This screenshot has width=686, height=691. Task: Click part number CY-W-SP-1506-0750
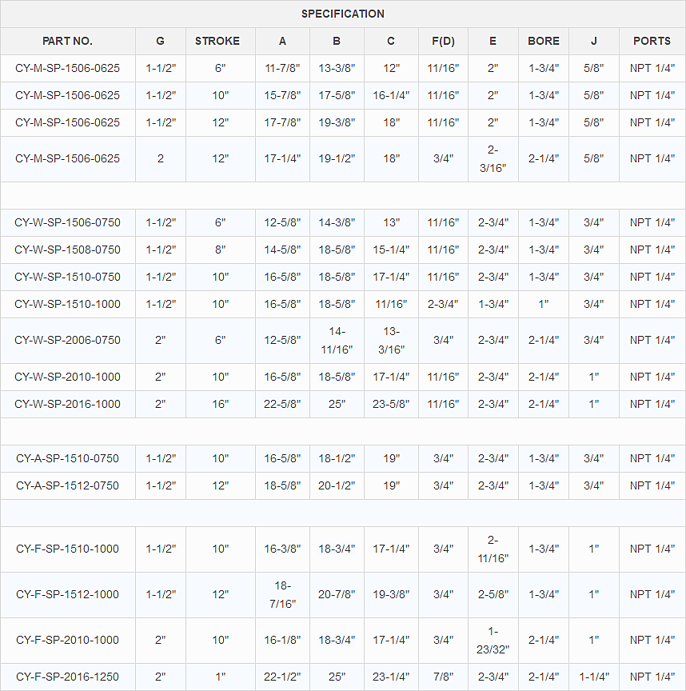click(x=67, y=222)
